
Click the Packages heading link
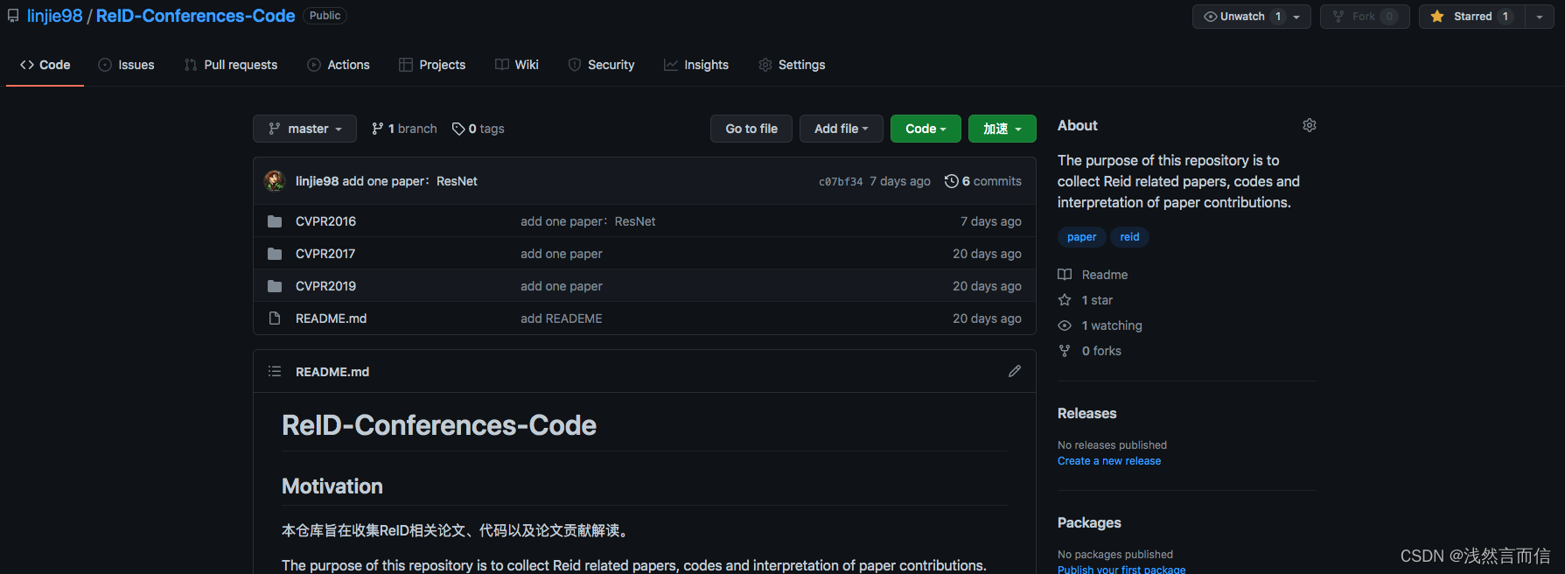coord(1089,522)
